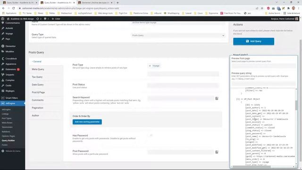Image resolution: width=302 pixels, height=170 pixels.
Task: Remove the Voyage post type tag
Action: coord(150,66)
